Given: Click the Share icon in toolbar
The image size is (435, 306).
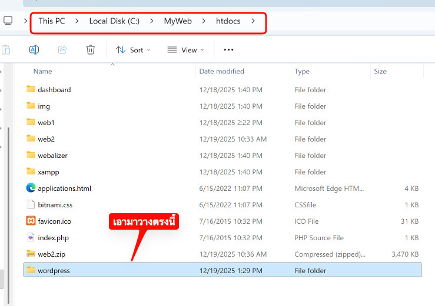Looking at the screenshot, I should 62,50.
